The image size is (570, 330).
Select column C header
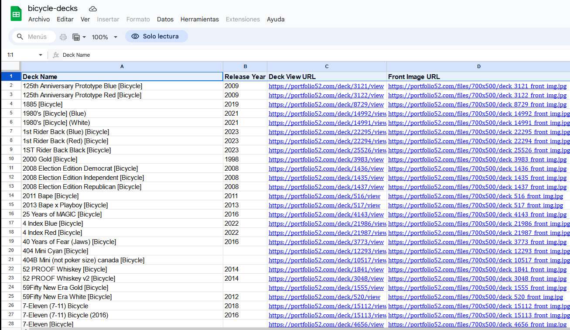tap(327, 66)
